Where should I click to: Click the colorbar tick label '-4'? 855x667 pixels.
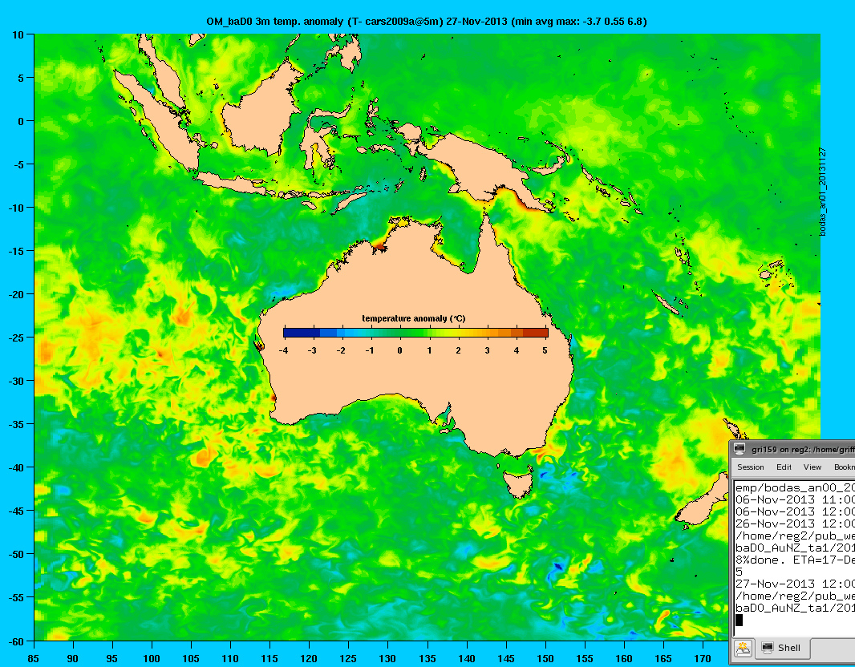pyautogui.click(x=283, y=350)
